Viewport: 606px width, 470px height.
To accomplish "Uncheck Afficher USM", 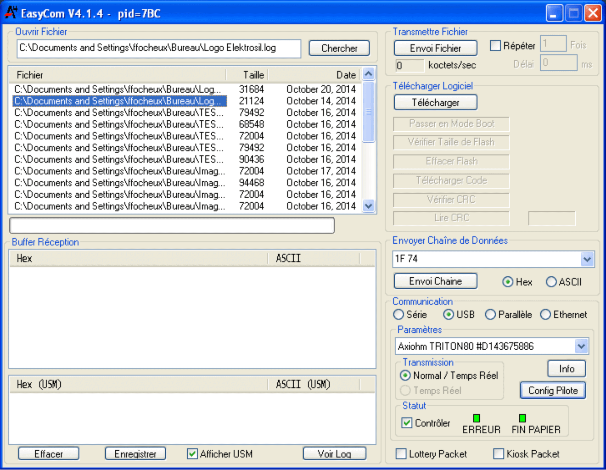I will click(x=192, y=453).
